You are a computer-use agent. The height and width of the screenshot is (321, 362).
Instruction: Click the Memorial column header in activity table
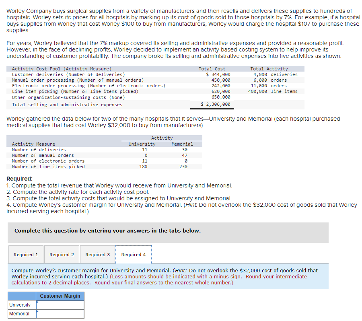(x=182, y=144)
